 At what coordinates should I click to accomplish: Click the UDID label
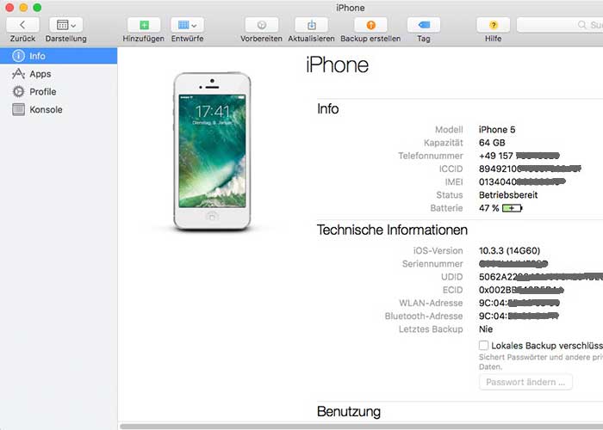pyautogui.click(x=452, y=276)
